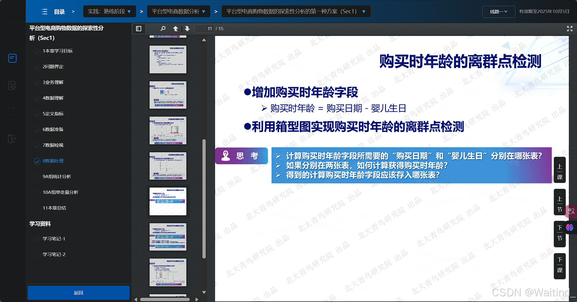The height and width of the screenshot is (302, 577).
Task: Toggle completion circle for 4数据理解
Action: (37, 98)
